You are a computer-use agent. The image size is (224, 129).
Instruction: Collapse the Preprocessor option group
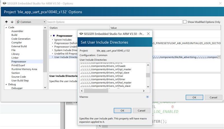pyautogui.click(x=51, y=36)
